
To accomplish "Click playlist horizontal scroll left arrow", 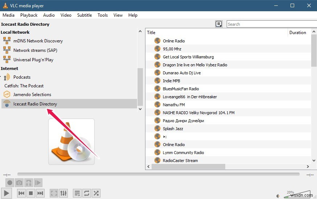I will pos(148,167).
